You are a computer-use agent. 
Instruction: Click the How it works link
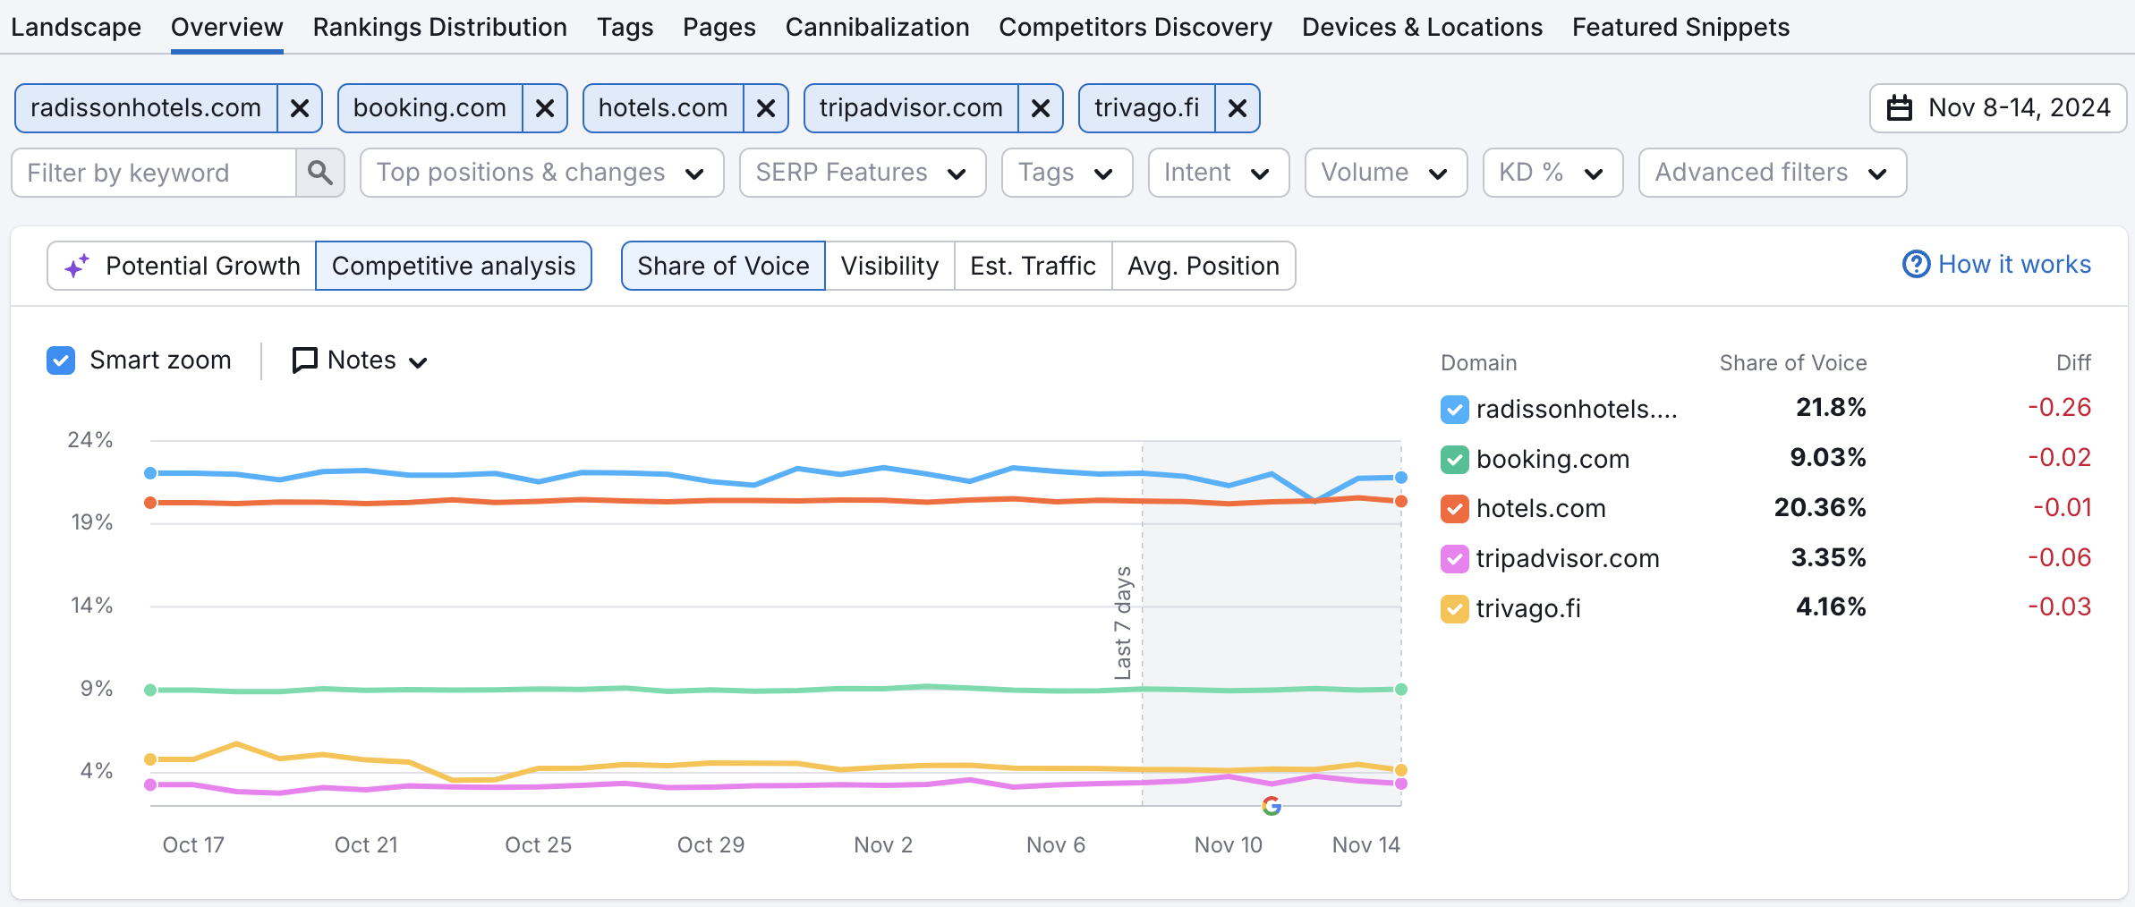(2014, 264)
